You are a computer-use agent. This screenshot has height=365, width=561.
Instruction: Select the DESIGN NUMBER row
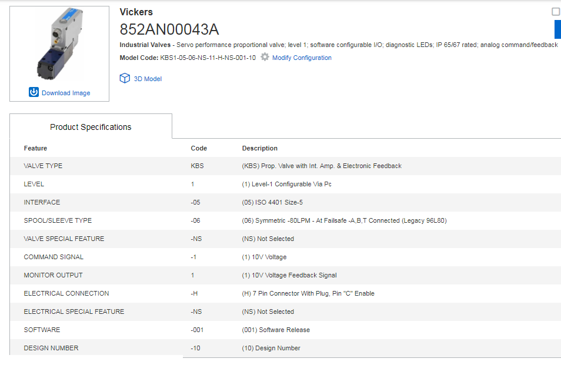(x=285, y=348)
